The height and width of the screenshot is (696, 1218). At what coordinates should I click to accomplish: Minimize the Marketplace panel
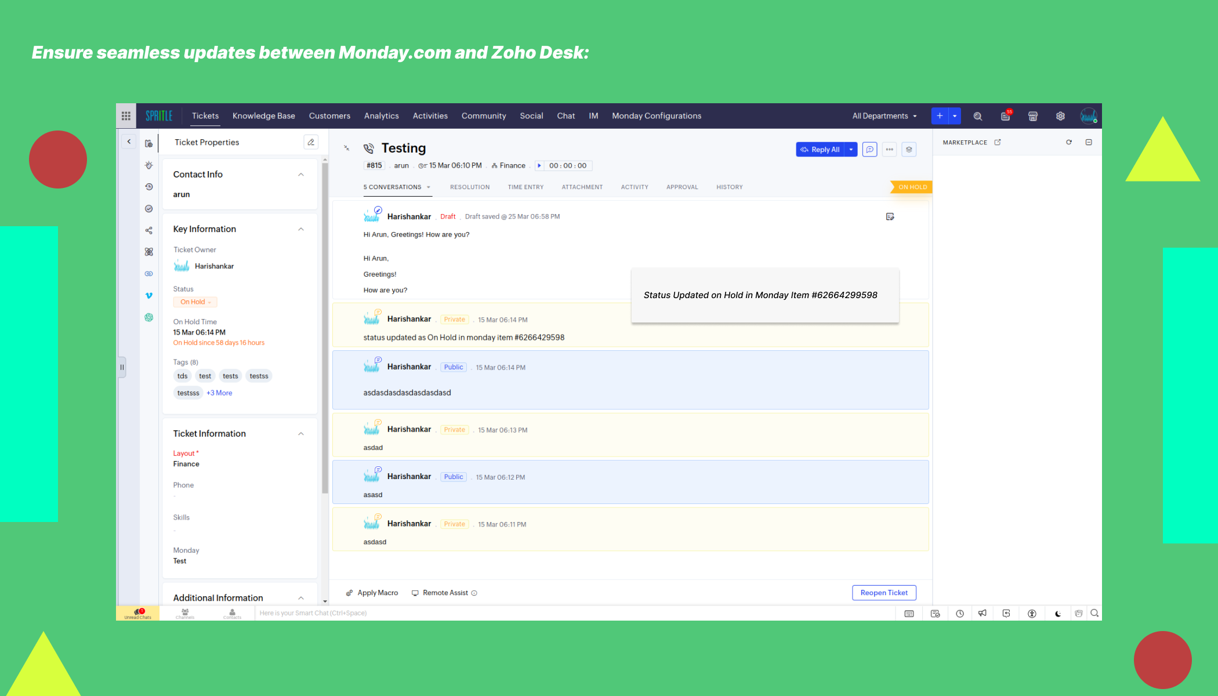[1089, 142]
